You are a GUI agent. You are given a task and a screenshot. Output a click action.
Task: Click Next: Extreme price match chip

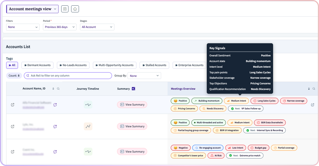(245, 156)
